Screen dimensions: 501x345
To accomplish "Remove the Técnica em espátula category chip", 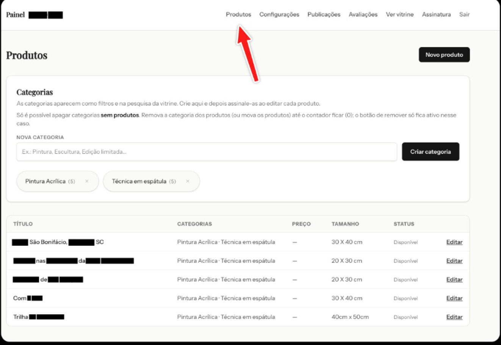I will 188,181.
